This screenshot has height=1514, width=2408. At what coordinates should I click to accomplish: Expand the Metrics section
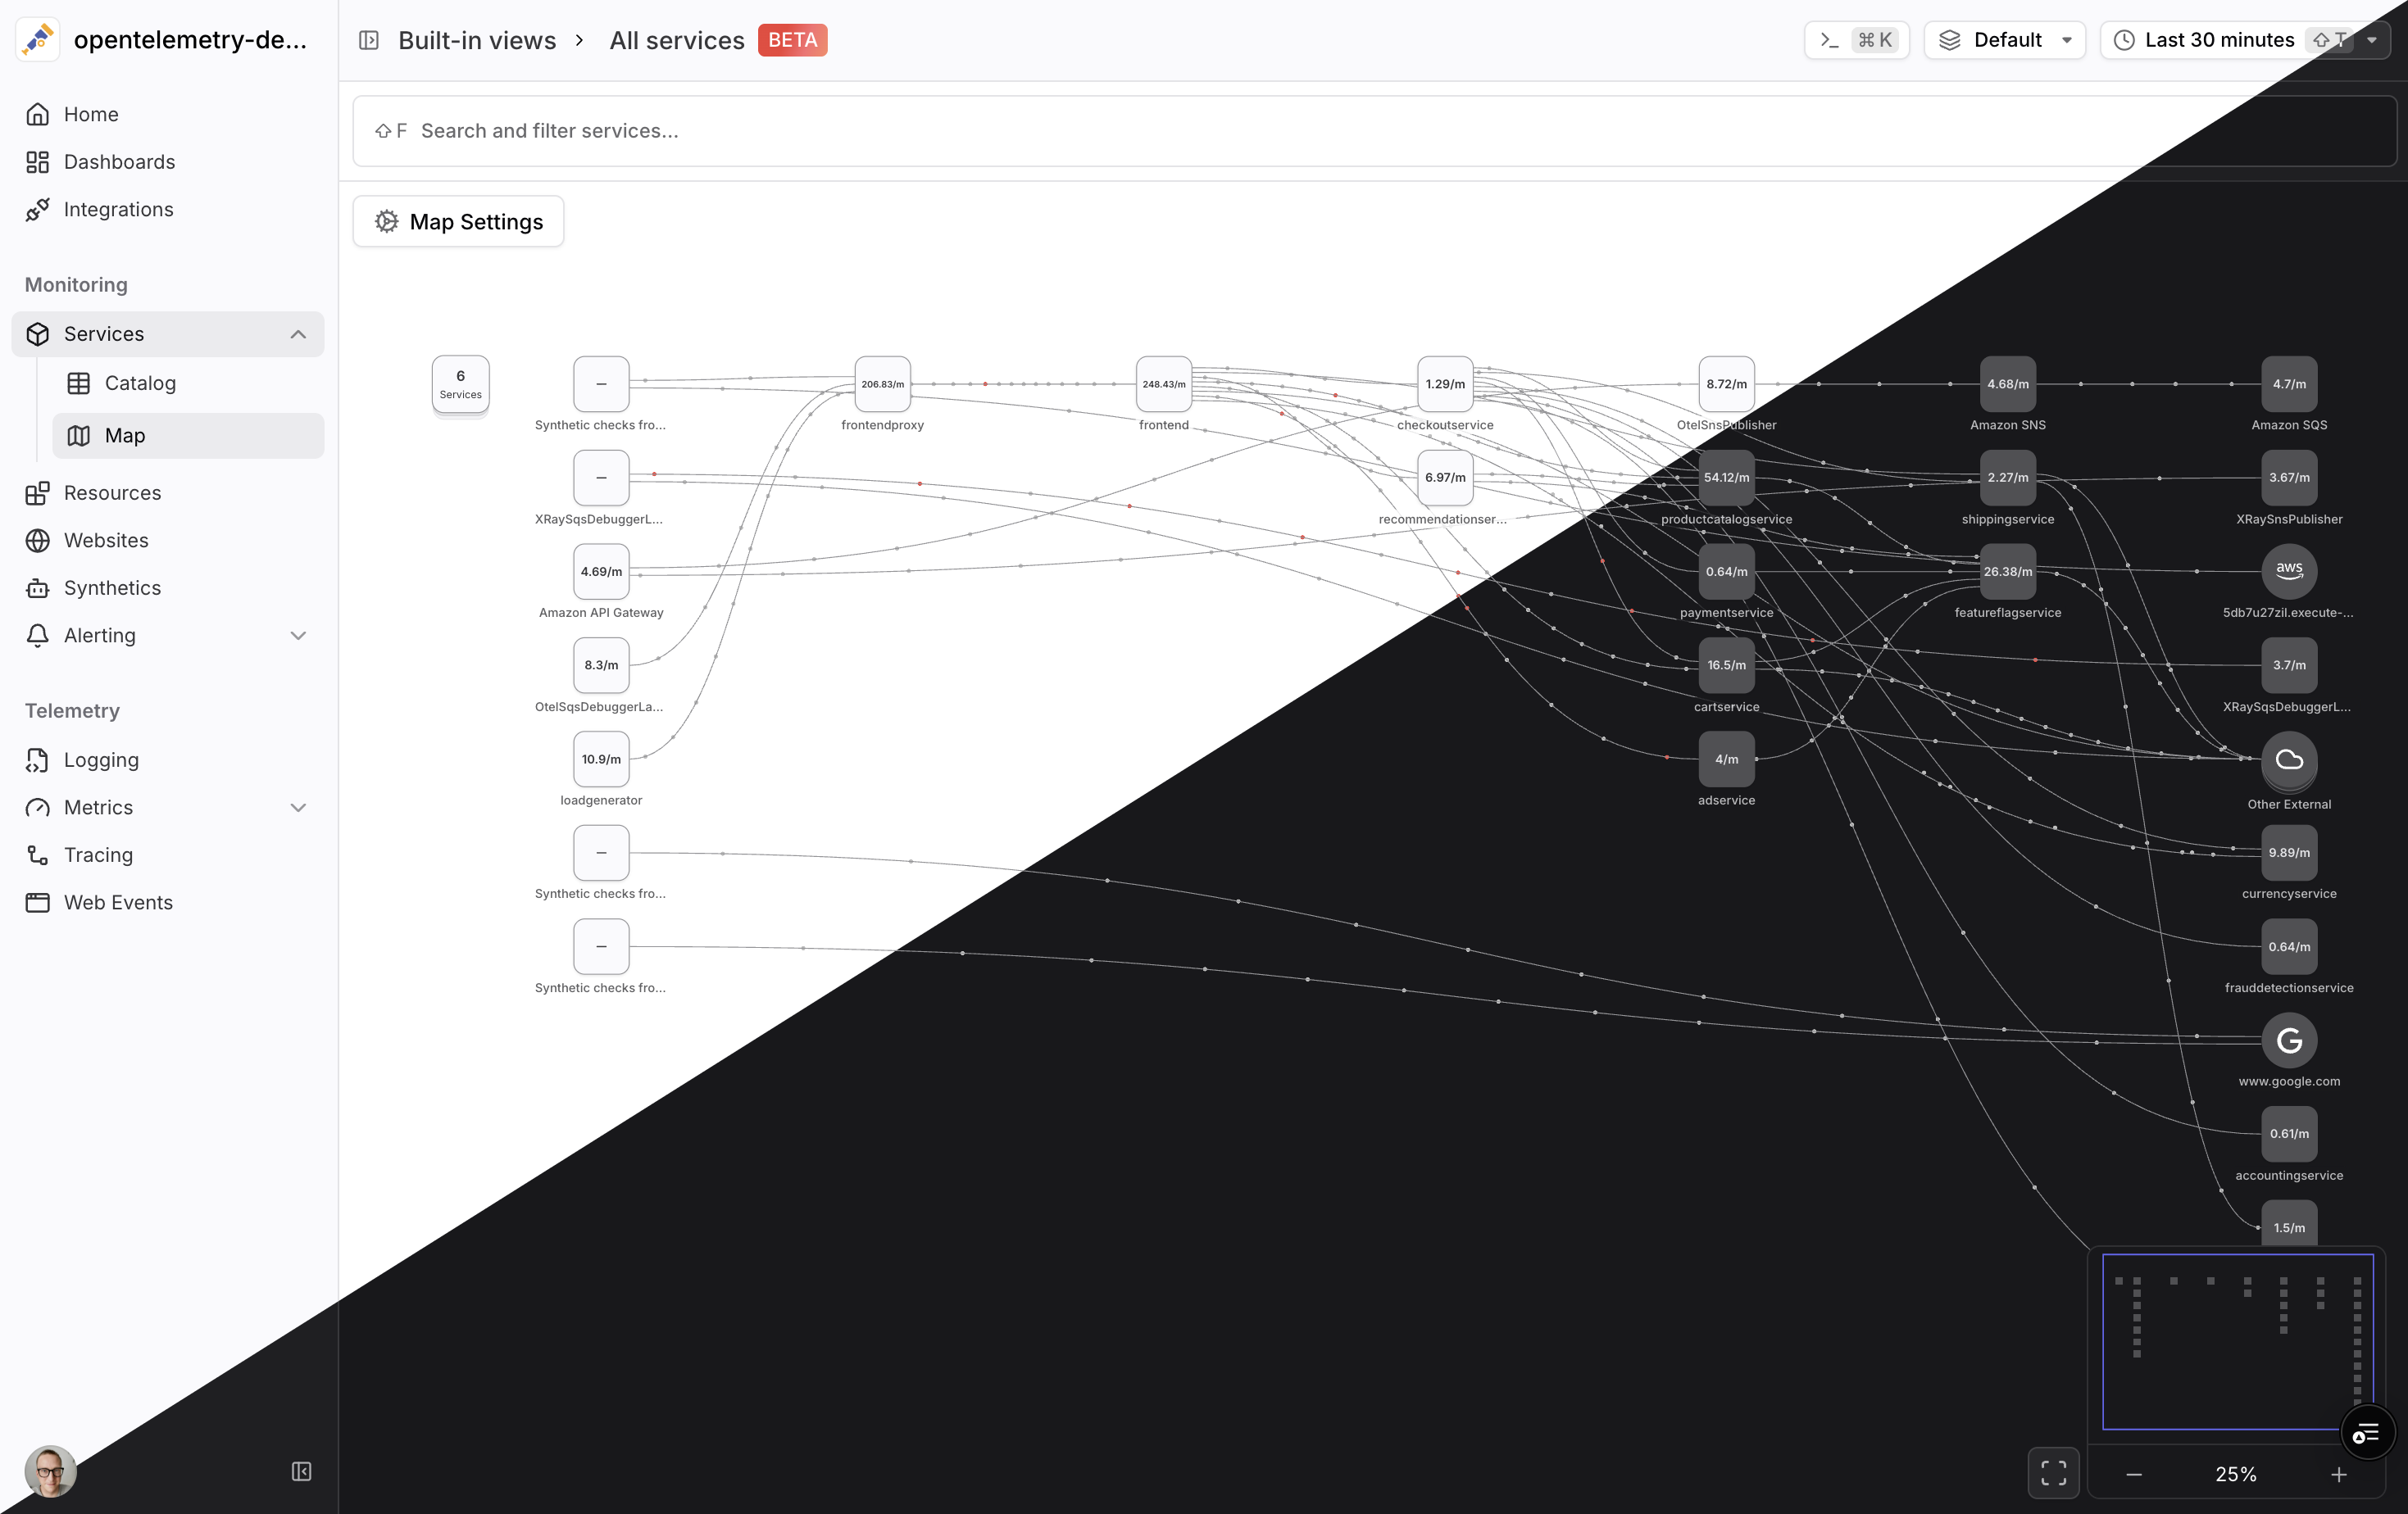[298, 808]
